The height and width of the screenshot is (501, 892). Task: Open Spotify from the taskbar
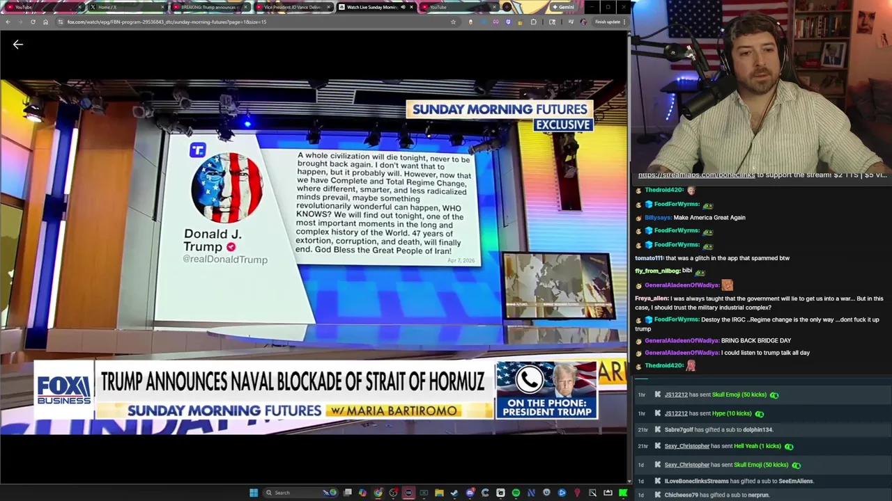coord(516,493)
